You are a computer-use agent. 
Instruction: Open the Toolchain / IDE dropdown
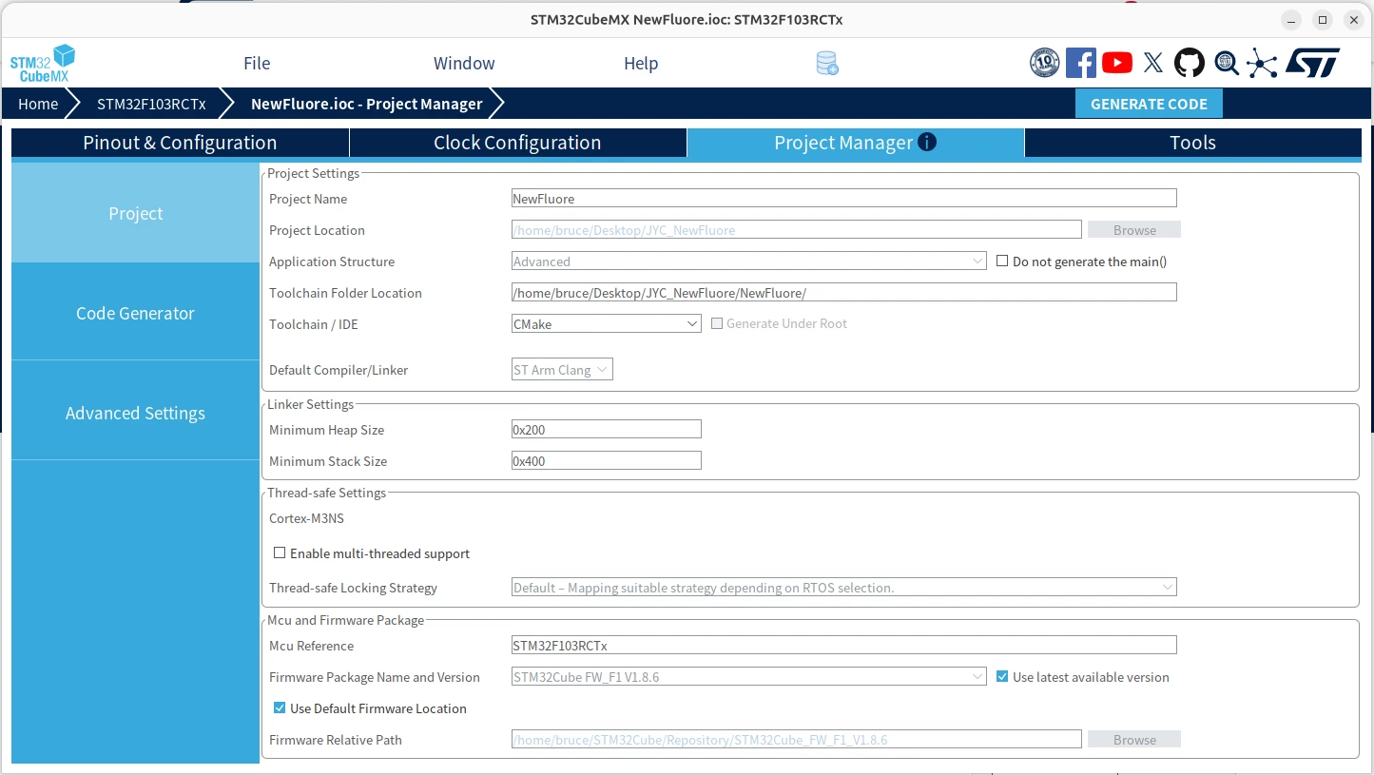[607, 324]
